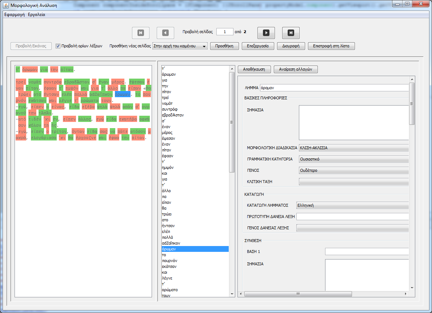Click word 'έρχουζνε' in the text panel
The width and height of the screenshot is (432, 313).
click(86, 137)
